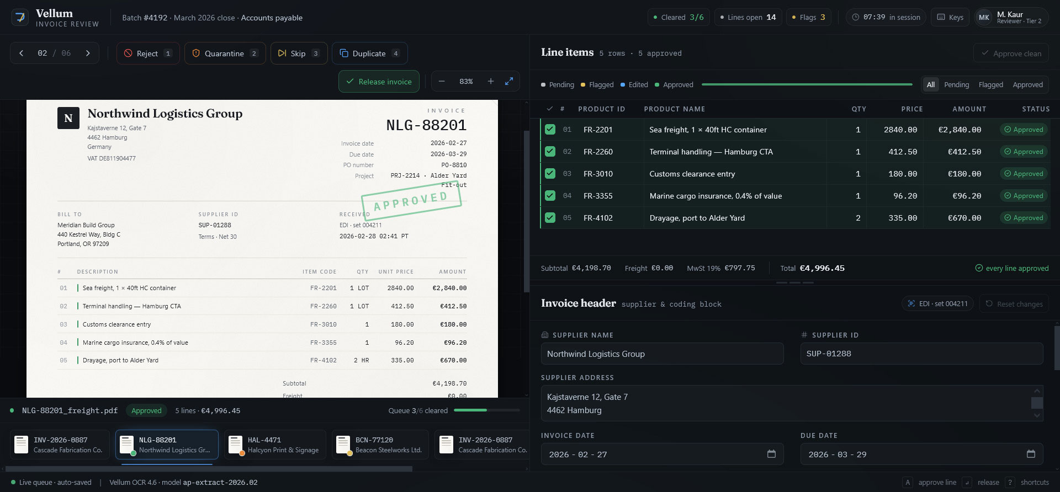Zoom out document with minus icon
Screen dimensions: 1060x492
[x=442, y=82]
